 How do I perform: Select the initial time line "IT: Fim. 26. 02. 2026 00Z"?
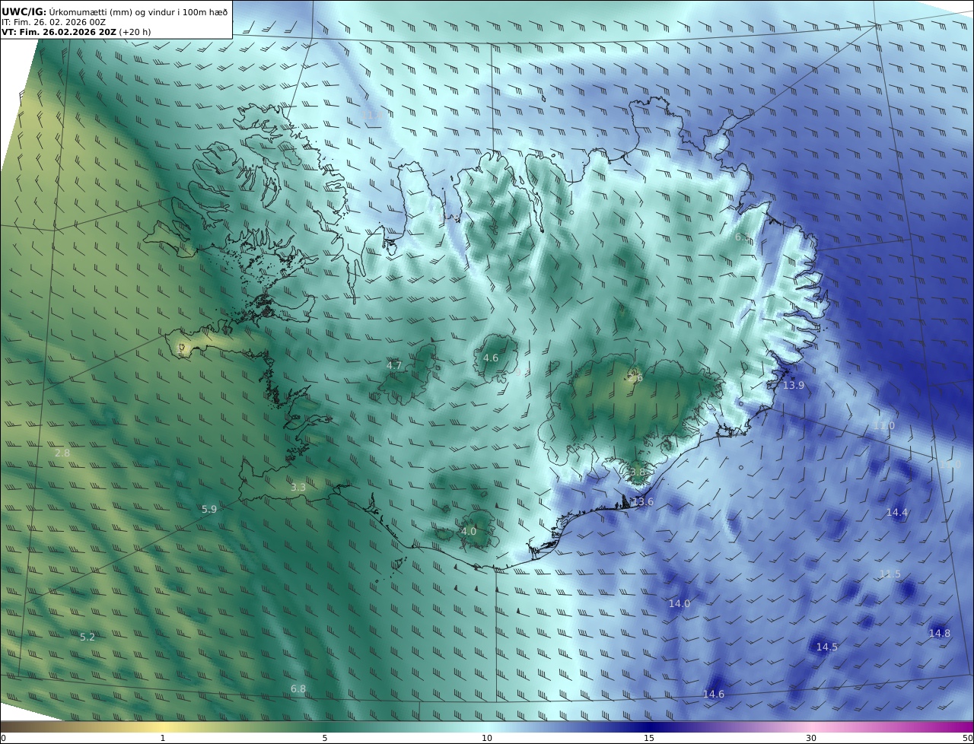click(x=54, y=22)
